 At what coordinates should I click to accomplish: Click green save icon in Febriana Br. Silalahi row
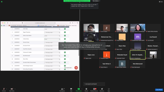click(65, 52)
